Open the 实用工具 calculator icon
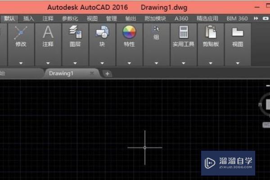 (184, 32)
